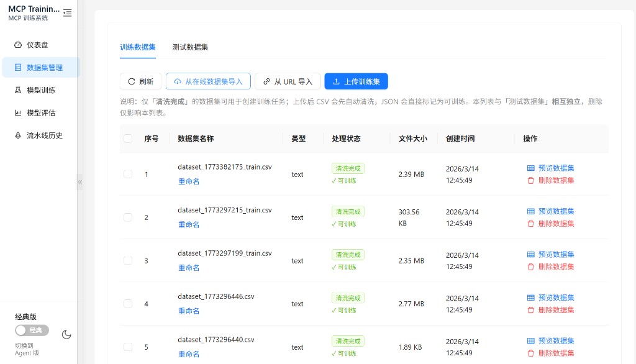The height and width of the screenshot is (364, 636).
Task: Click file size 303.56 KB cell
Action: coord(409,217)
